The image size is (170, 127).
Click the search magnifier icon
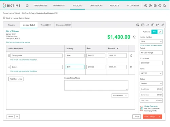pyautogui.click(x=165, y=5)
